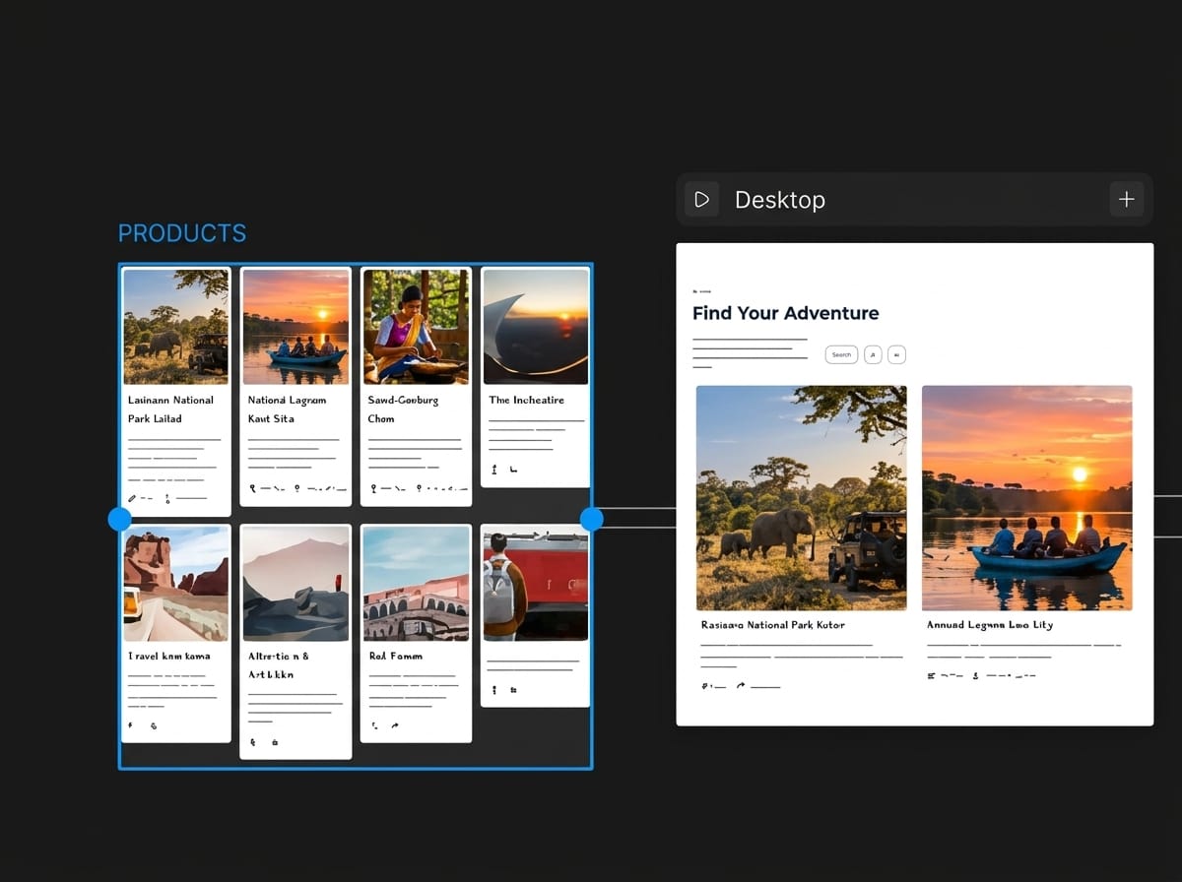1182x882 pixels.
Task: Click the small button immediately right of Search
Action: (x=873, y=354)
